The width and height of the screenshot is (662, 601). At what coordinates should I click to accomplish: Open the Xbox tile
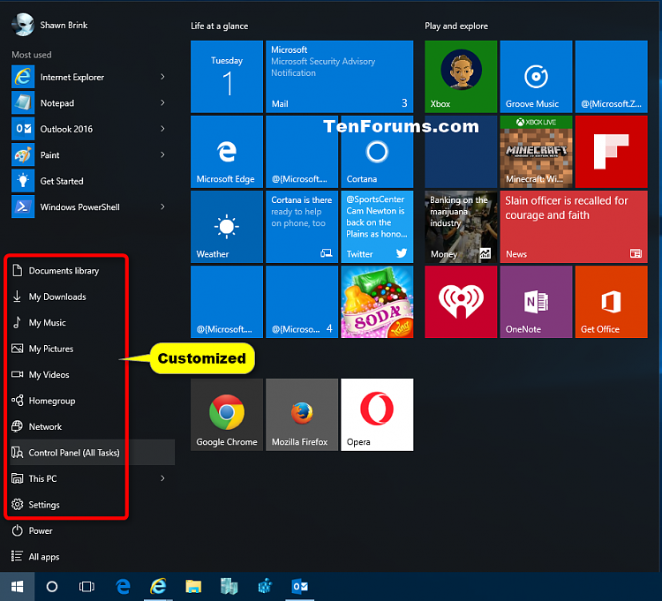point(461,77)
